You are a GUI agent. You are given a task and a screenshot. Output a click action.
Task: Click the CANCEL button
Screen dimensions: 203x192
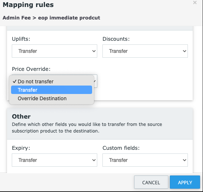pos(151,182)
